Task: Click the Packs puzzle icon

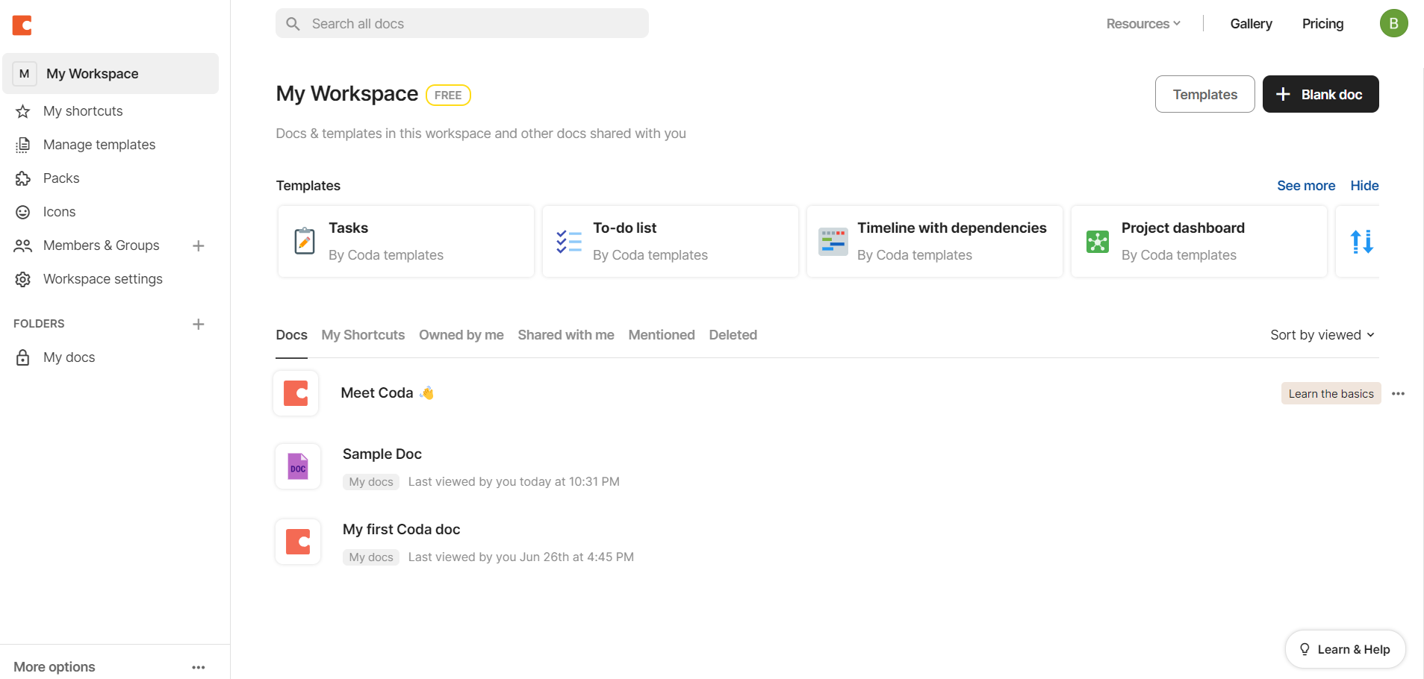Action: (x=23, y=178)
